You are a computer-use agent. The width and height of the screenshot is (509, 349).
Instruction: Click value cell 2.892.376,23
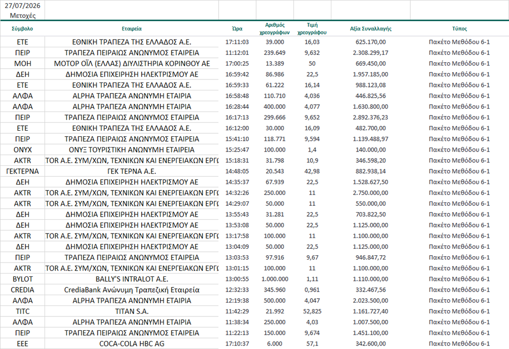tap(370, 117)
